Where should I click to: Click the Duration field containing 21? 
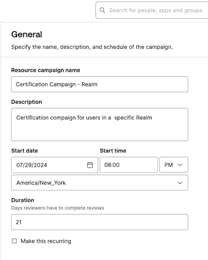click(x=100, y=222)
